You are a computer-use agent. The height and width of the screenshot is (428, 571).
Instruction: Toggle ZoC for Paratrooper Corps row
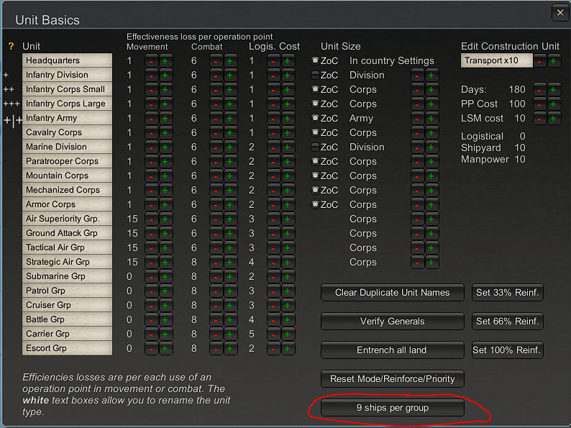click(x=316, y=162)
